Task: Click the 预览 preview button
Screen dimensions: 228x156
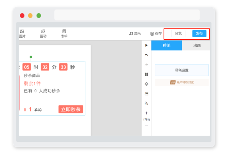Action: pos(178,34)
